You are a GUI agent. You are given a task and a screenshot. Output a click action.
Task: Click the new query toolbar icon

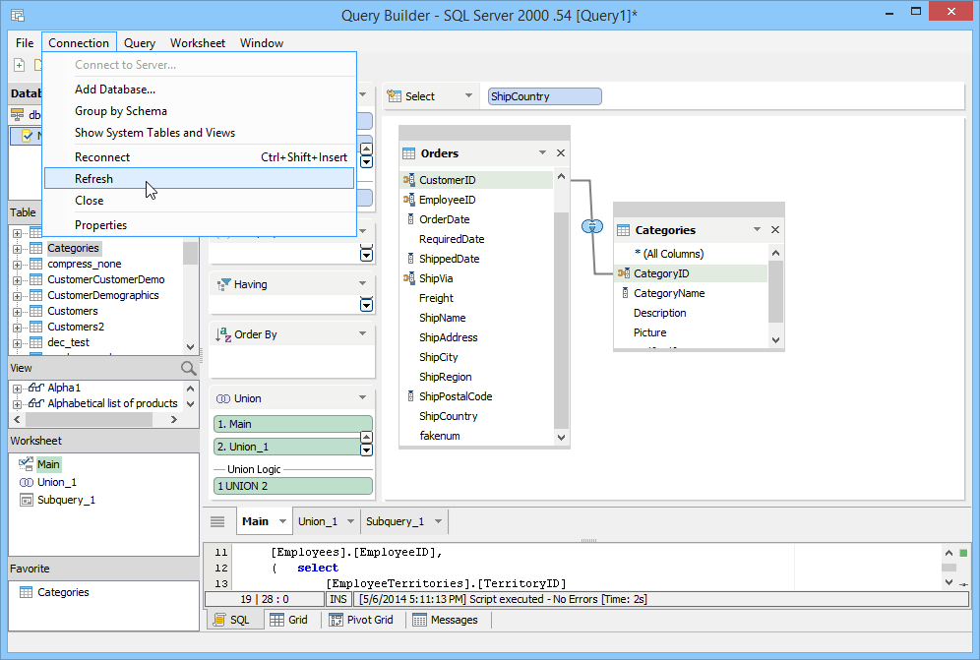20,65
